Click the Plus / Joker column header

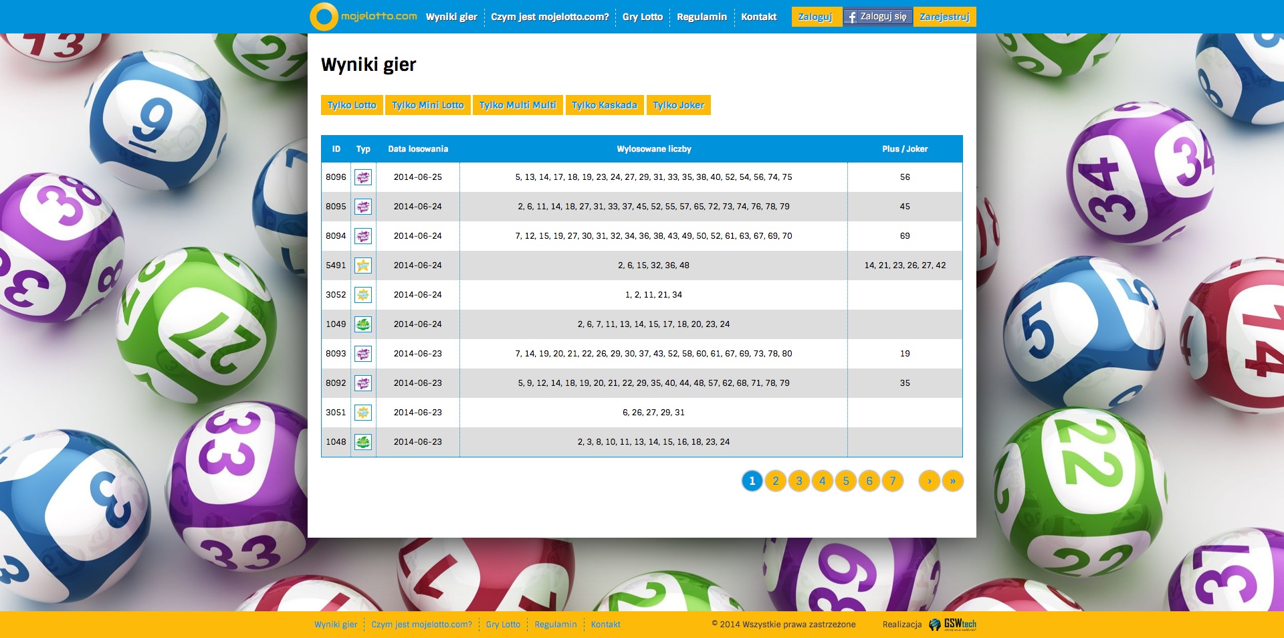[905, 149]
